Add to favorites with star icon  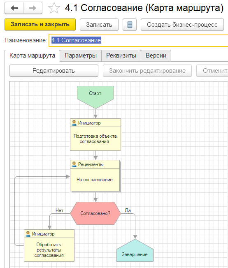(54, 8)
